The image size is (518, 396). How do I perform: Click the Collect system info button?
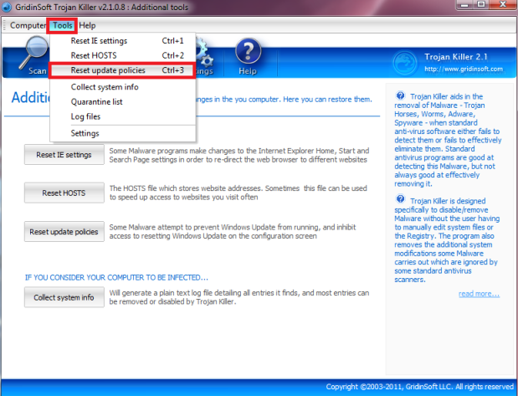pyautogui.click(x=64, y=297)
